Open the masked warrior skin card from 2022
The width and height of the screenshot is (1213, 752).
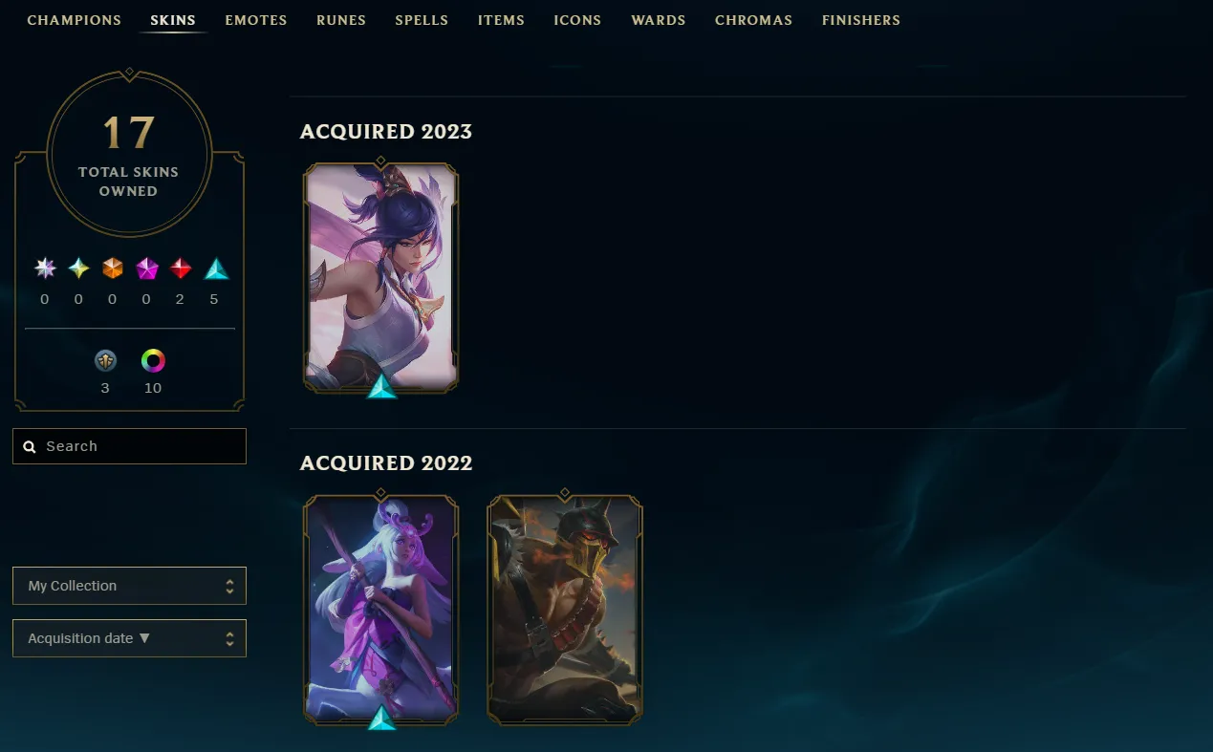pyautogui.click(x=565, y=609)
